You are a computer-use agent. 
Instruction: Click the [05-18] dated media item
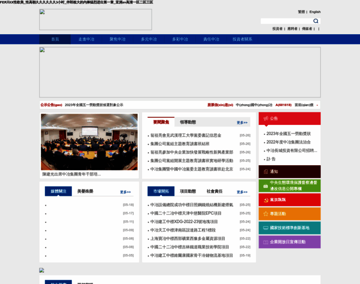click(x=128, y=205)
